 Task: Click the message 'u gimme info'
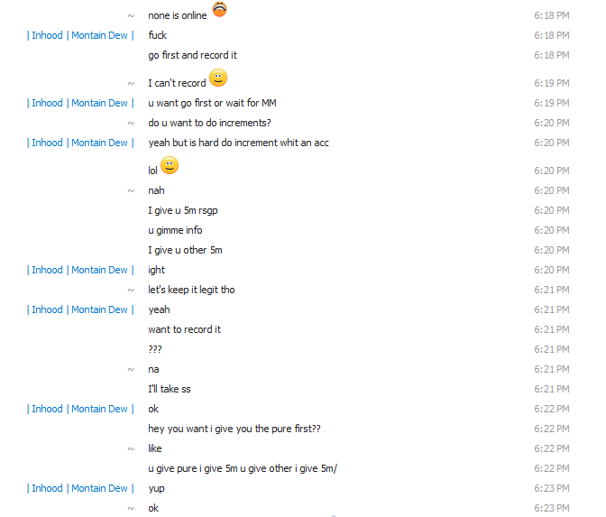[175, 230]
